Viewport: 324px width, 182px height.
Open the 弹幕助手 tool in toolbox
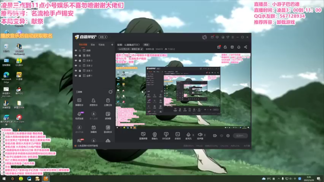[79, 102]
